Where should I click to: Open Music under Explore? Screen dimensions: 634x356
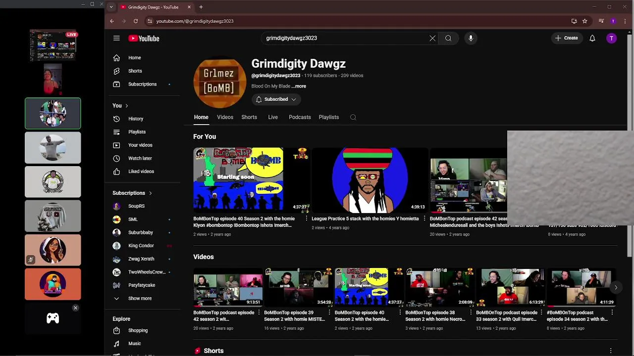(144, 344)
